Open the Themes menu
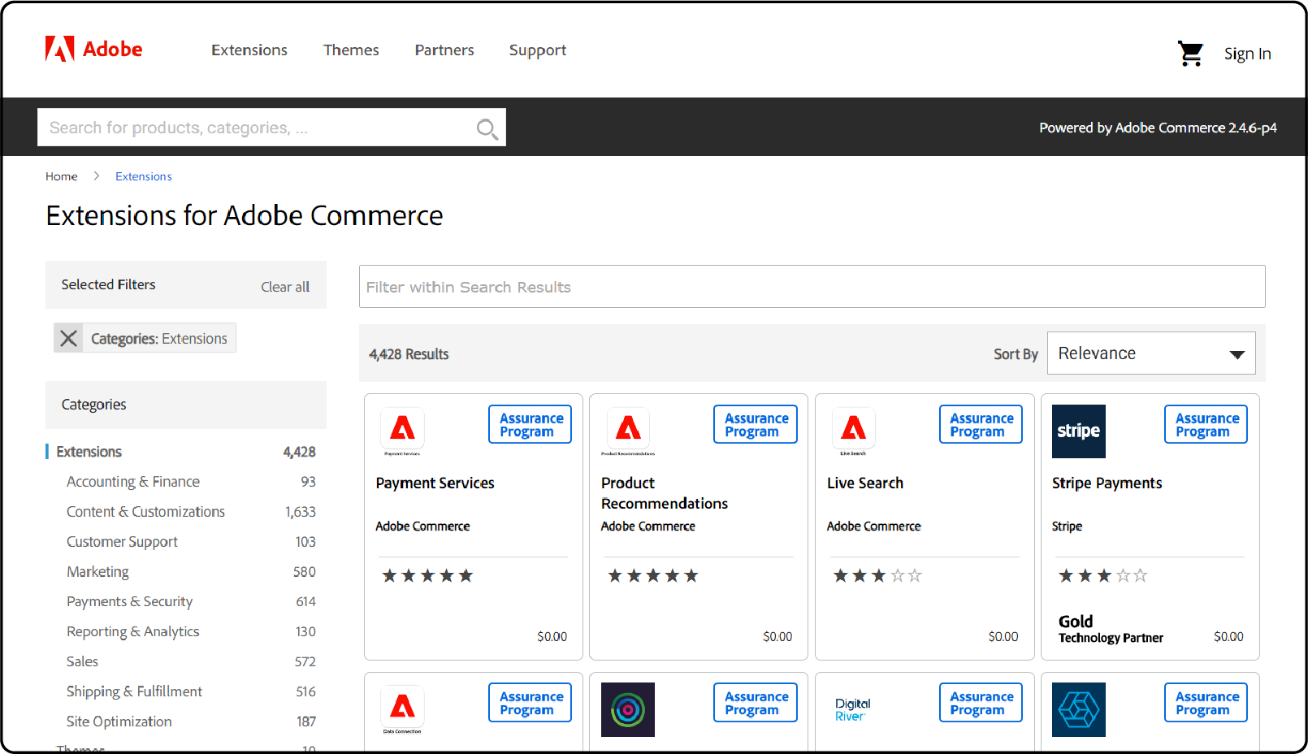Viewport: 1308px width, 754px height. 351,50
